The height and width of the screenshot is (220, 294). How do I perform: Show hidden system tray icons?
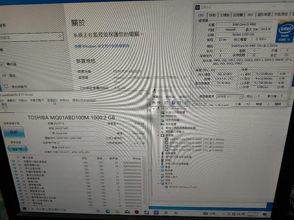[224, 214]
